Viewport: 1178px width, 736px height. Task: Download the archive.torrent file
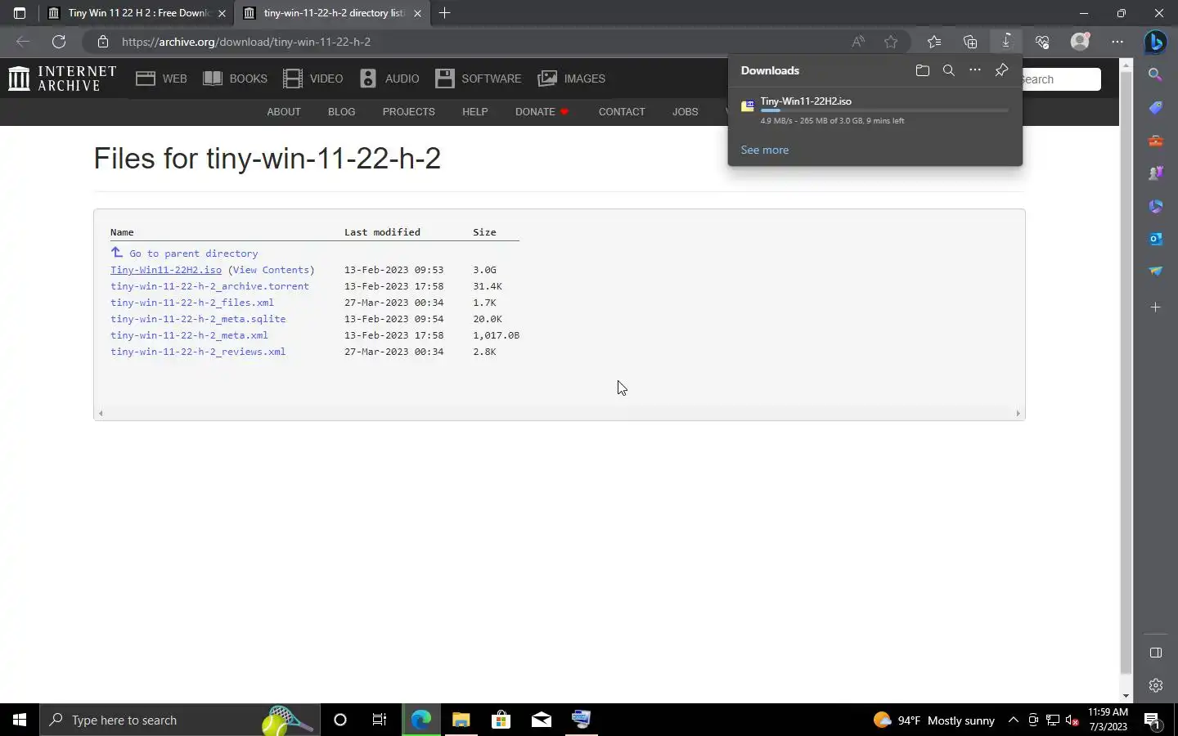point(209,286)
